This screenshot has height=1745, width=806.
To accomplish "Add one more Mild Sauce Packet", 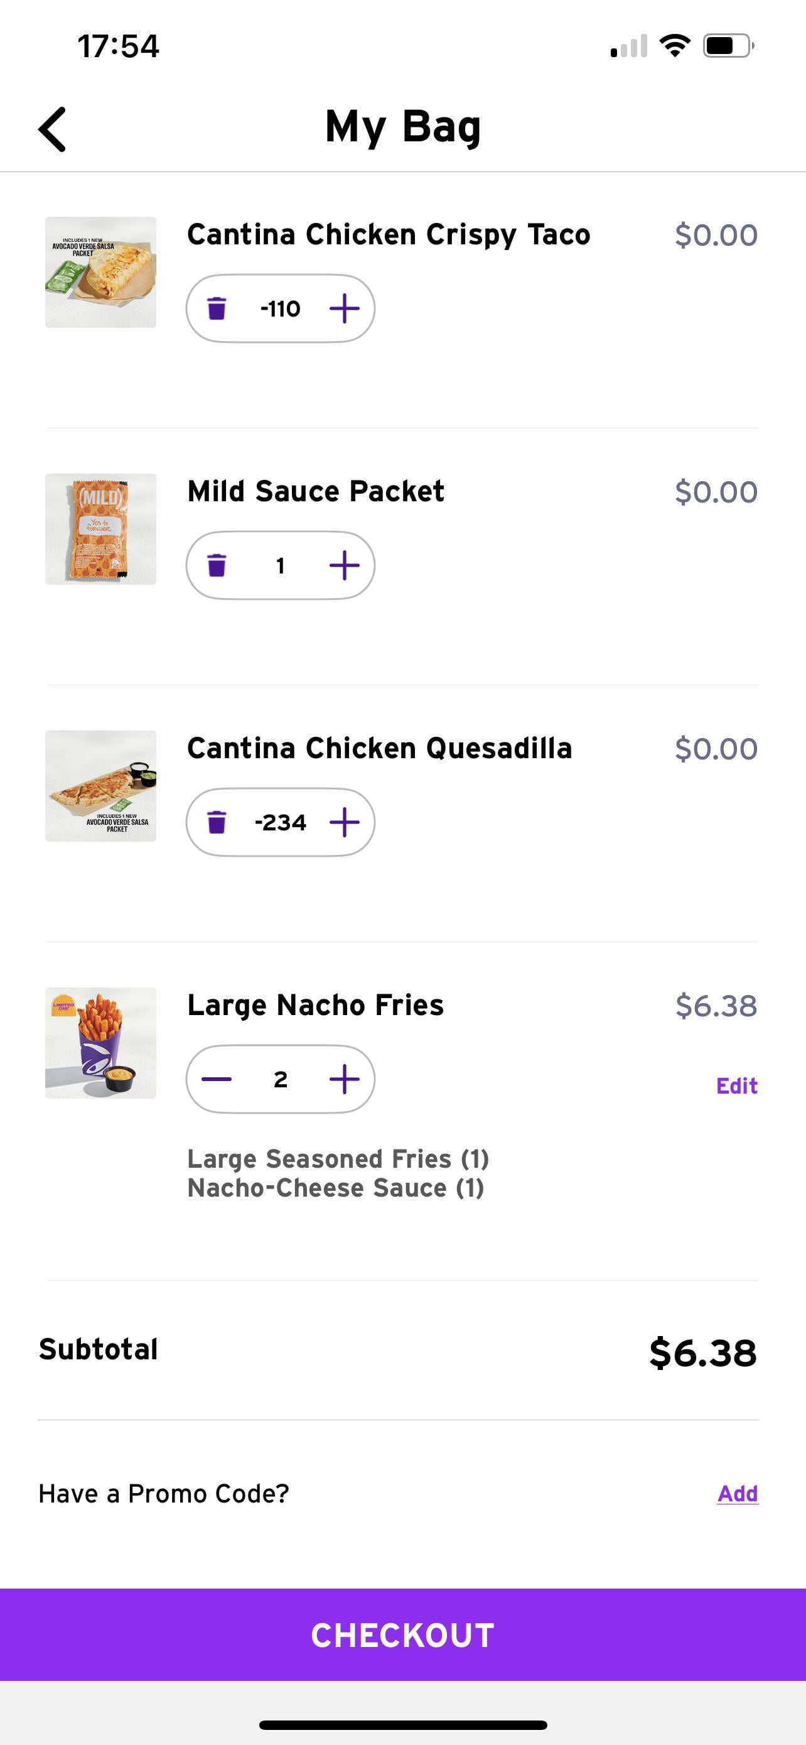I will (x=345, y=565).
